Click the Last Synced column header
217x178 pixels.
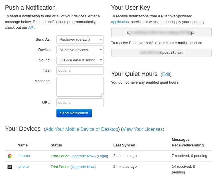coord(124,145)
